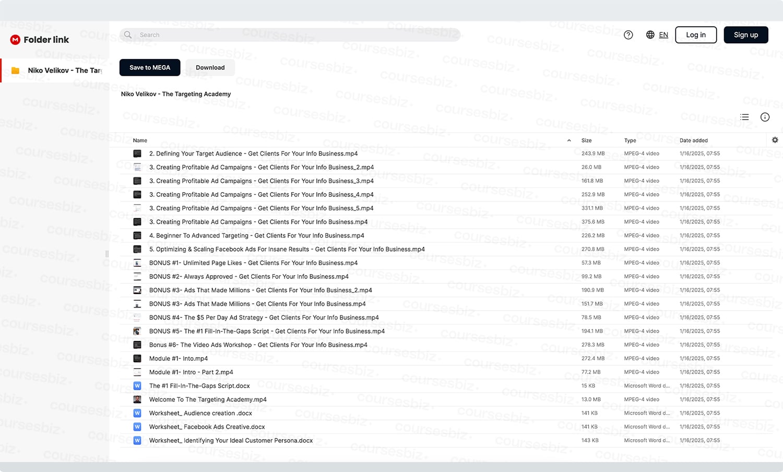Screen dimensions: 783x472
Task: Sort files by Name column header
Action: point(140,140)
